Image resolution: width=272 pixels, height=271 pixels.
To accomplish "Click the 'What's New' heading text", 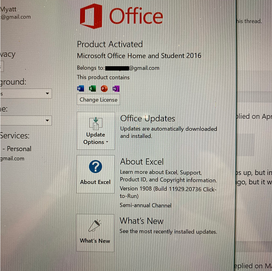I will point(141,221).
